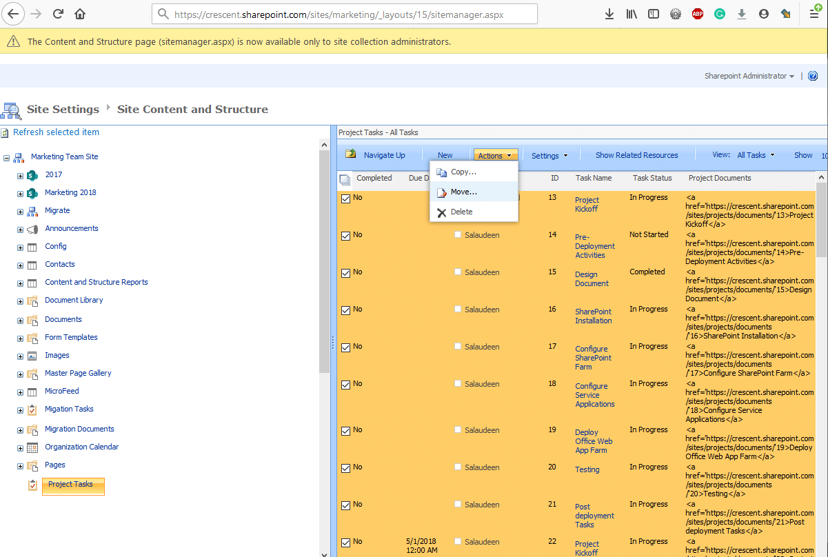Click the Images picture library icon
828x557 pixels.
pyautogui.click(x=32, y=355)
